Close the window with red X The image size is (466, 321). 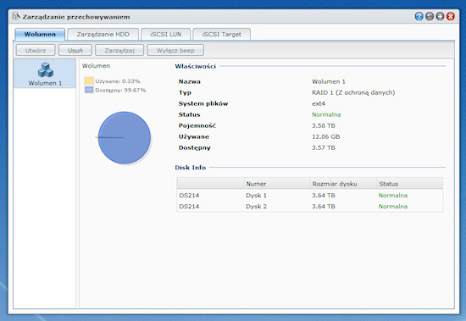[x=451, y=16]
